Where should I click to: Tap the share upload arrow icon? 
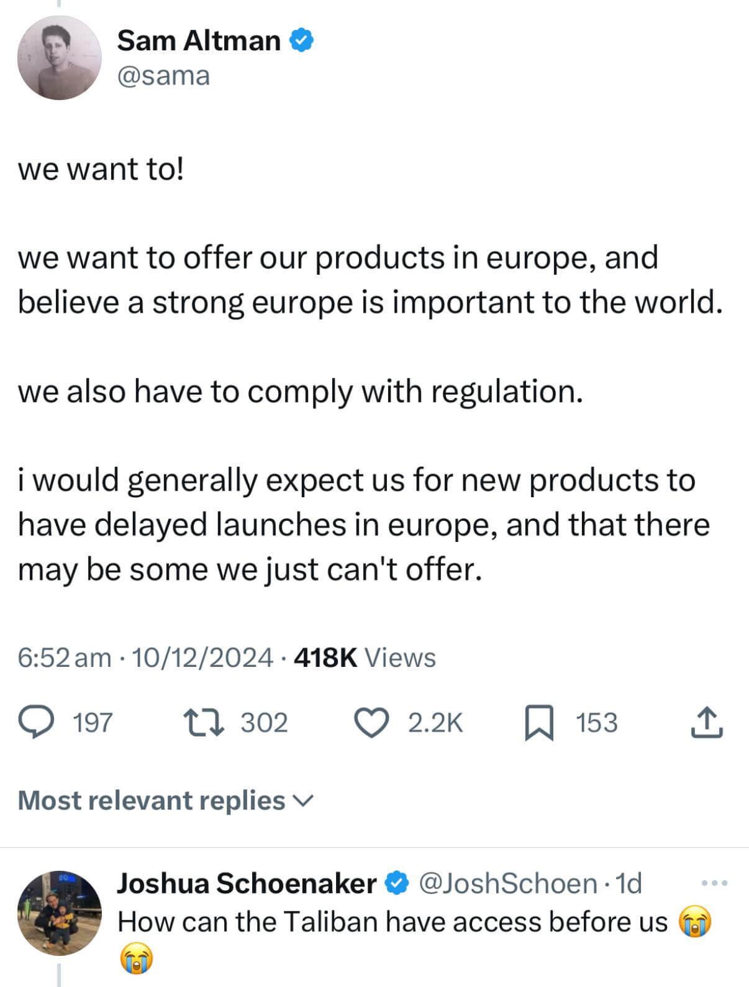click(707, 722)
